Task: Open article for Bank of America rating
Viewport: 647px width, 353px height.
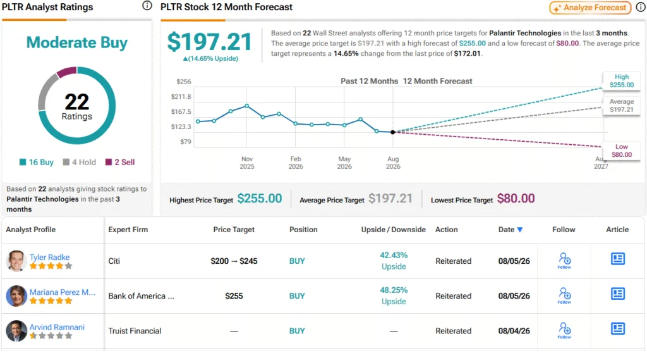Action: click(x=618, y=294)
